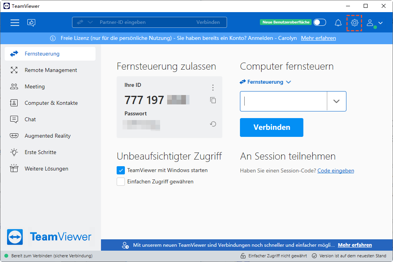Open settings via the gear icon

355,23
